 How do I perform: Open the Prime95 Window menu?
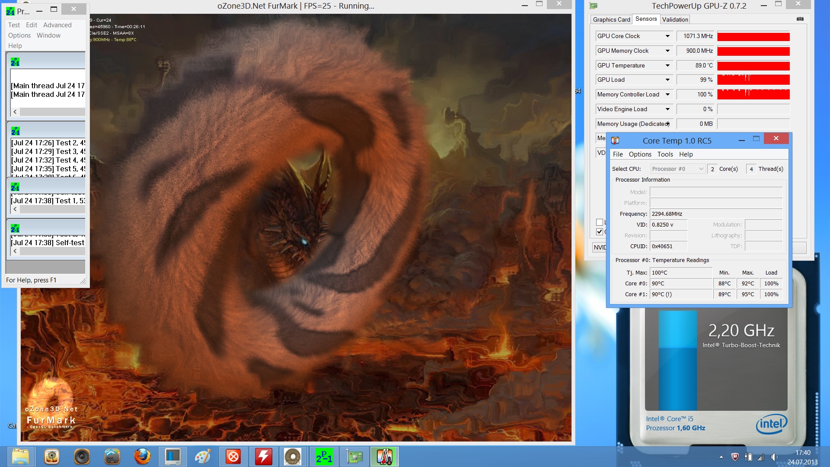(48, 35)
